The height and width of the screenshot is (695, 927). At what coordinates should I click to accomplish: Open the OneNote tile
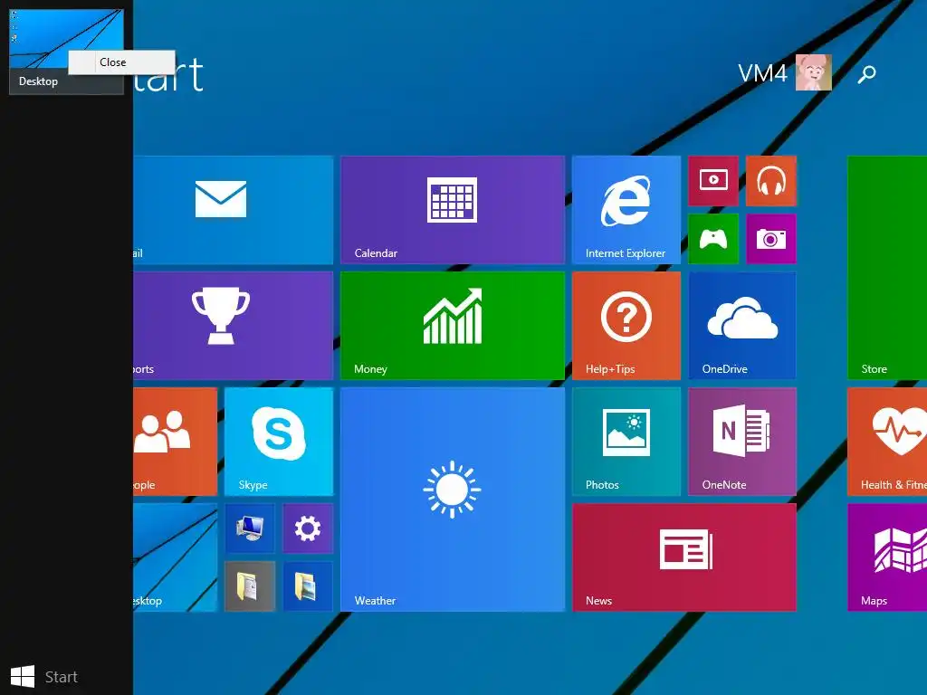pyautogui.click(x=742, y=442)
